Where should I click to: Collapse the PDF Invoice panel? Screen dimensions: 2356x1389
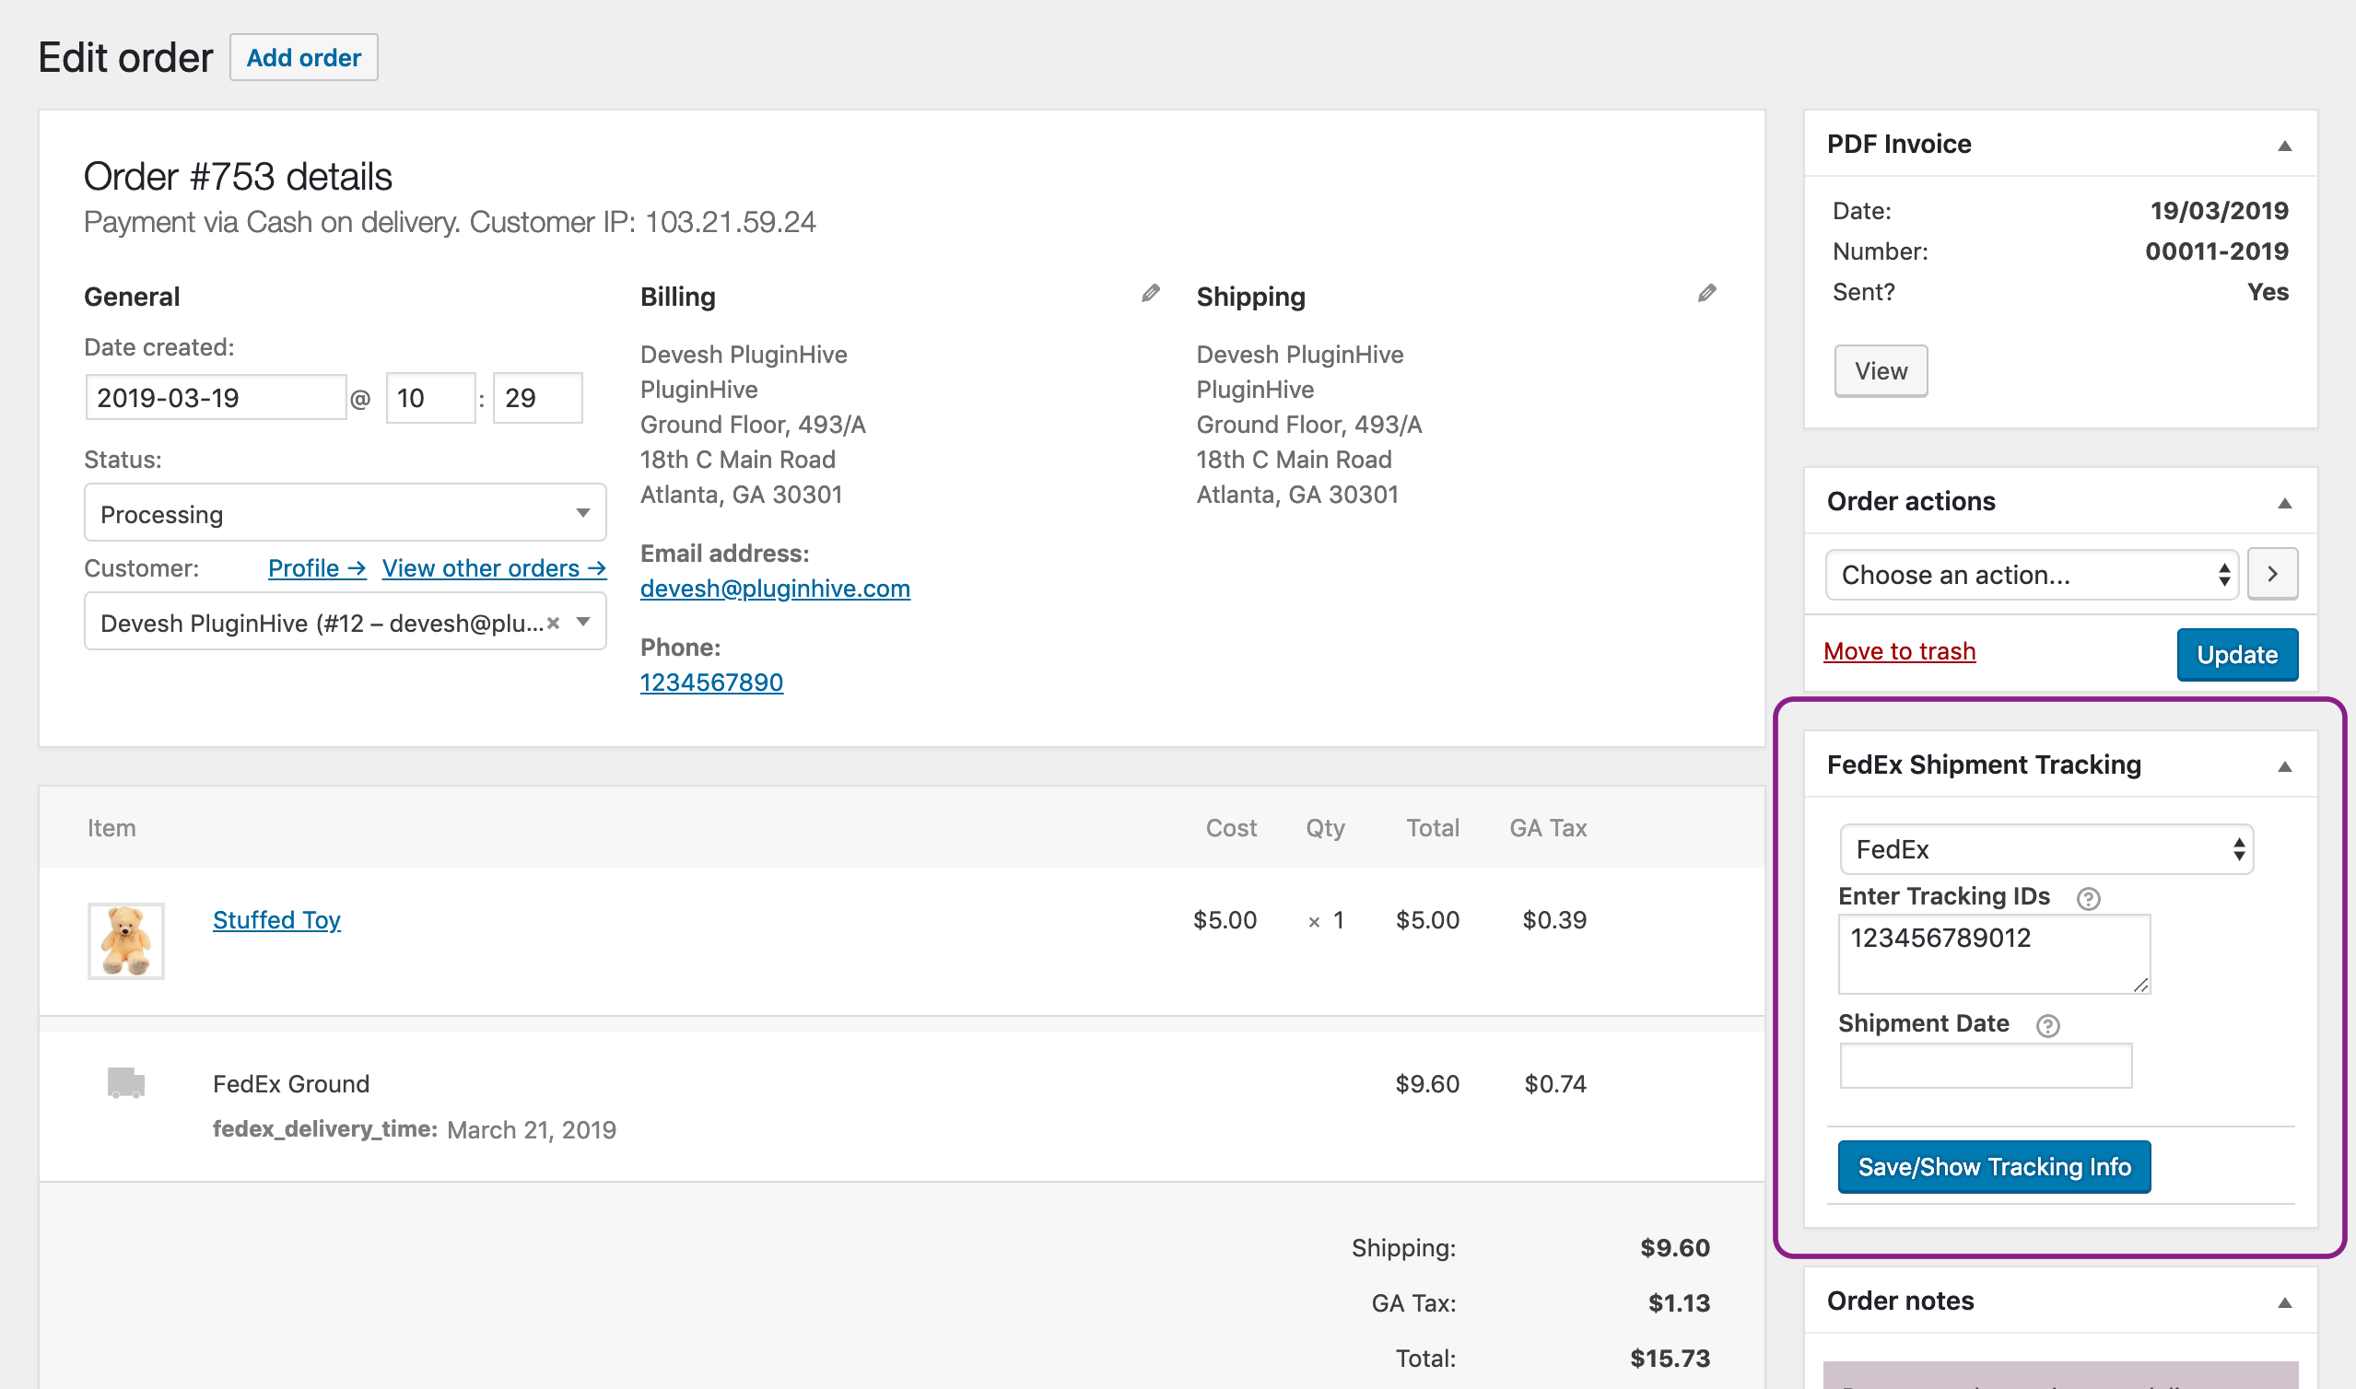click(2284, 146)
